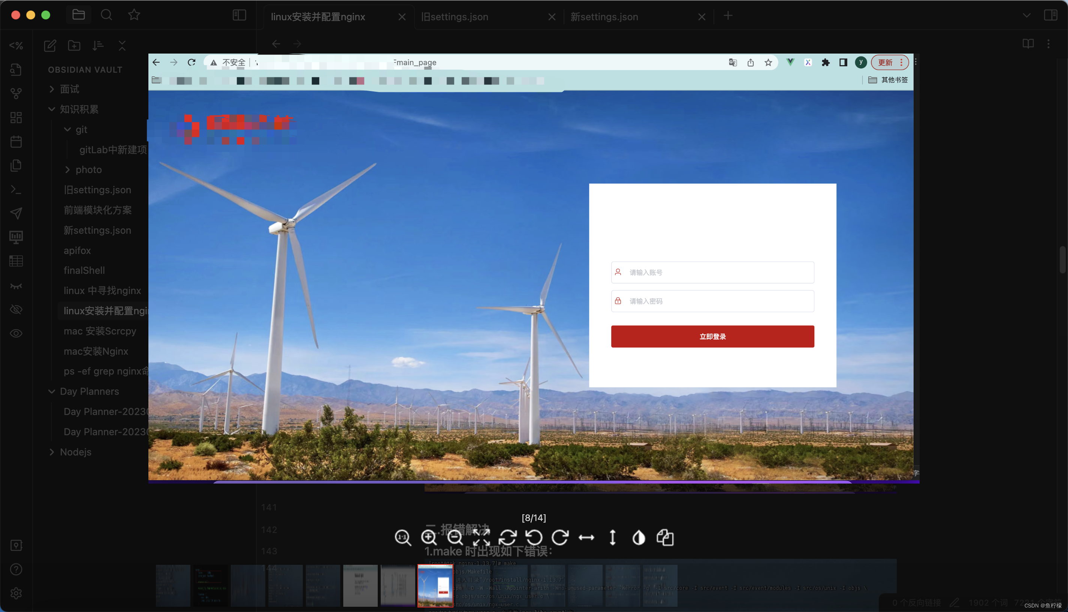Toggle the left sidebar
The image size is (1068, 612).
click(x=239, y=16)
